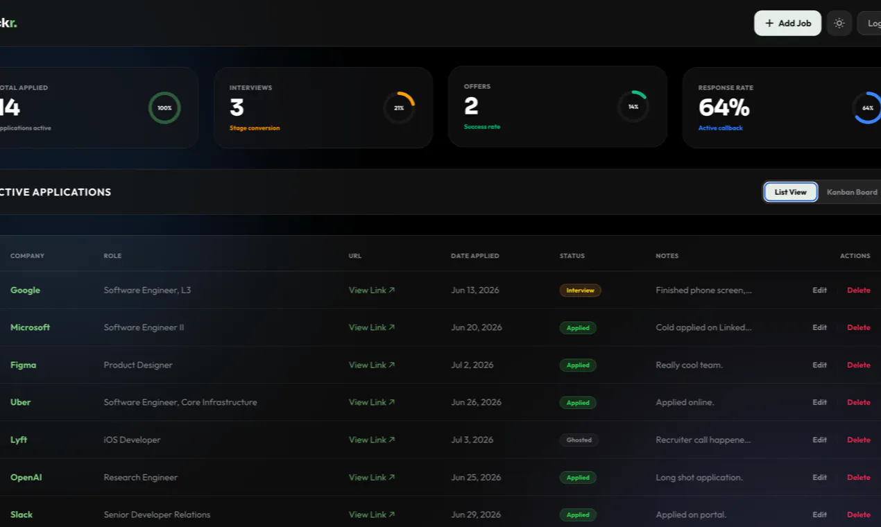Click the role "Software Engineer, L3"
The width and height of the screenshot is (881, 527).
tap(147, 290)
